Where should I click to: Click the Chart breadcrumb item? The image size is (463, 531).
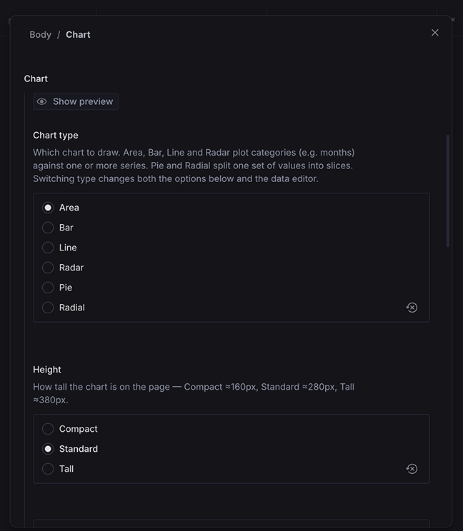coord(78,34)
